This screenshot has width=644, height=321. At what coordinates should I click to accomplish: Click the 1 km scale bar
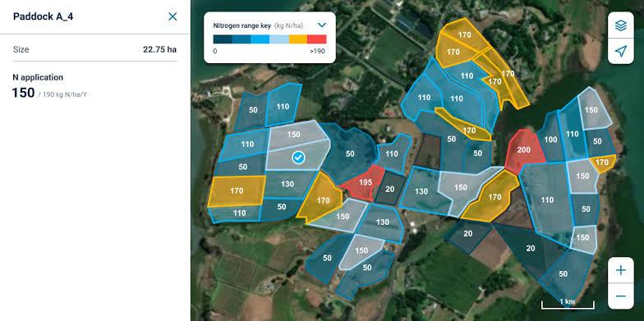coord(568,304)
